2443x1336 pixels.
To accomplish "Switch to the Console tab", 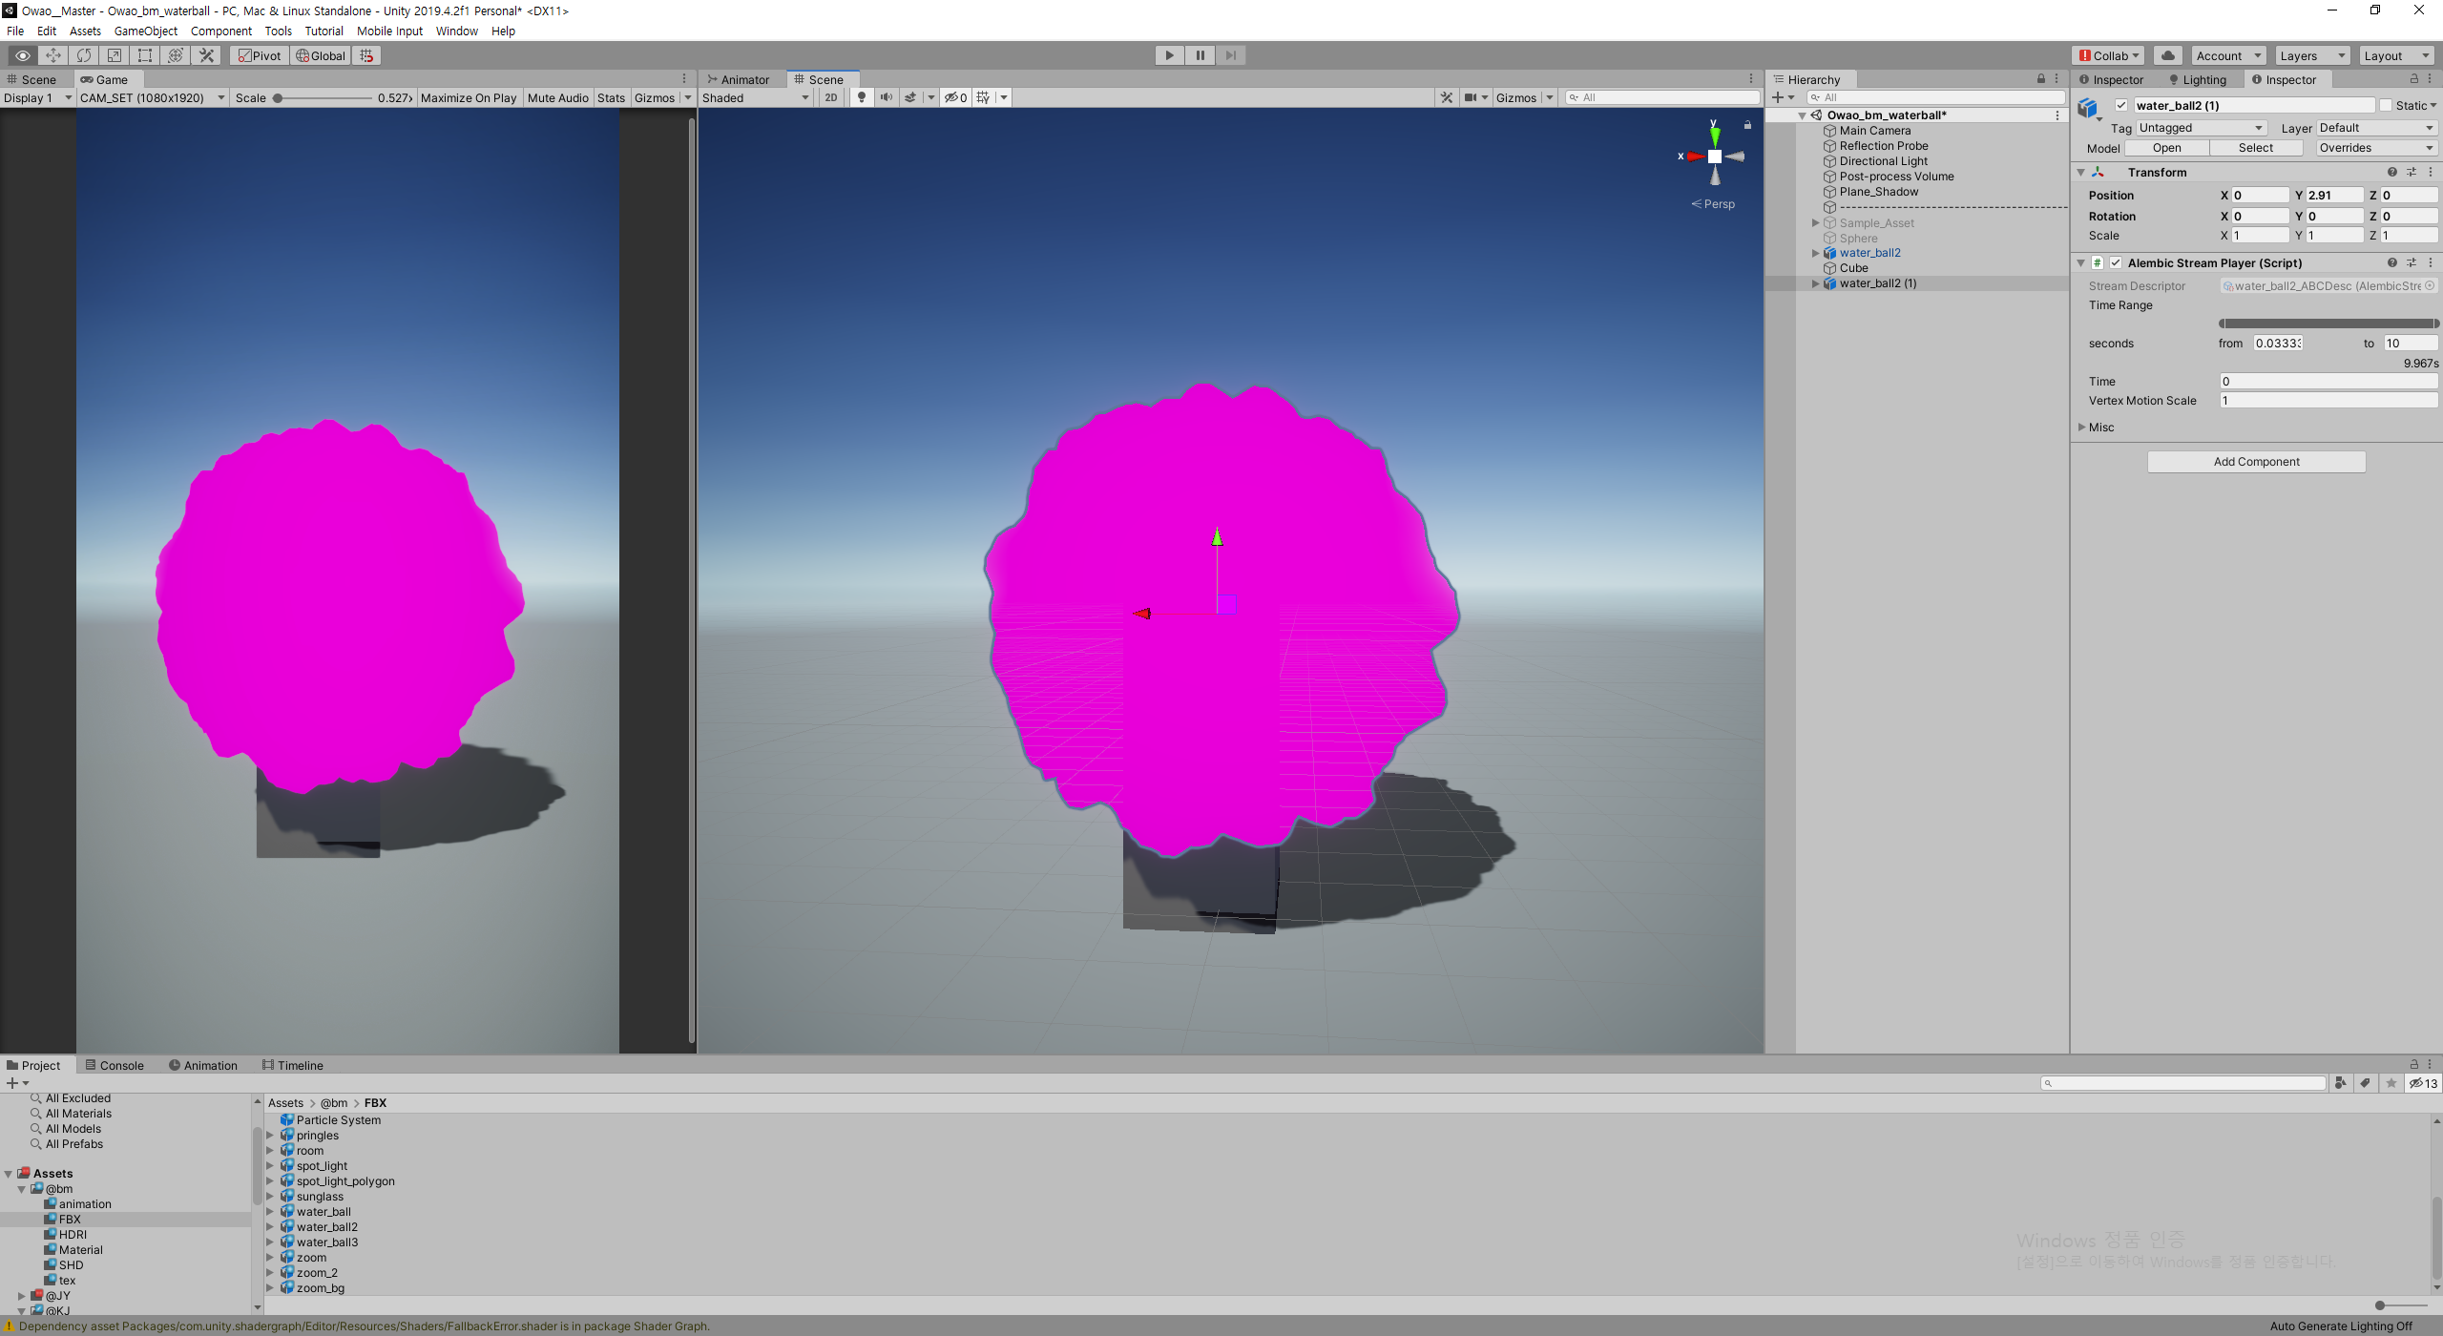I will point(115,1065).
